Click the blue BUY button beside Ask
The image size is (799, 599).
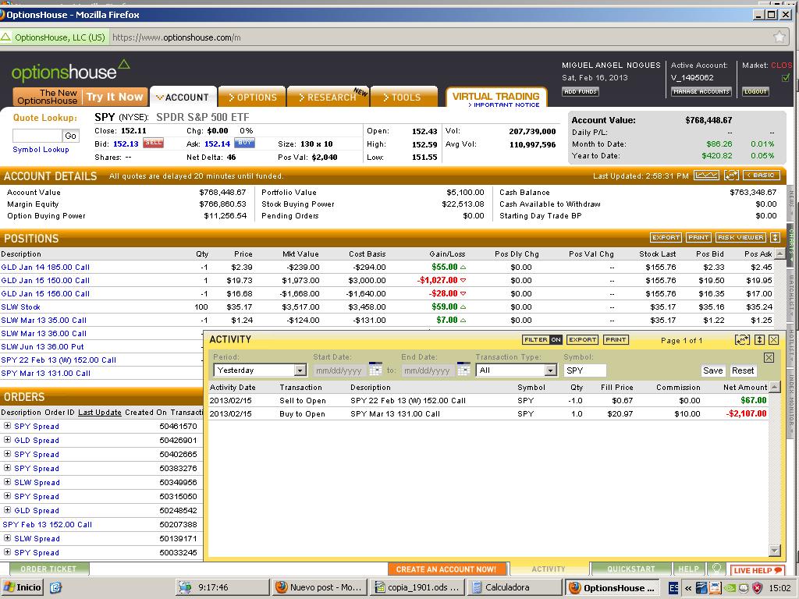pos(244,144)
